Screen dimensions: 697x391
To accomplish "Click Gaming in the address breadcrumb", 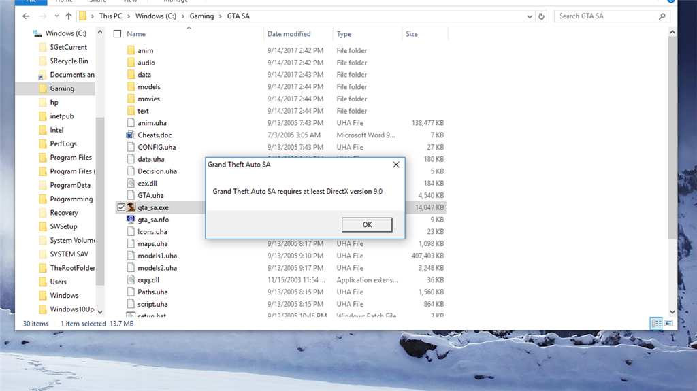I will [201, 16].
